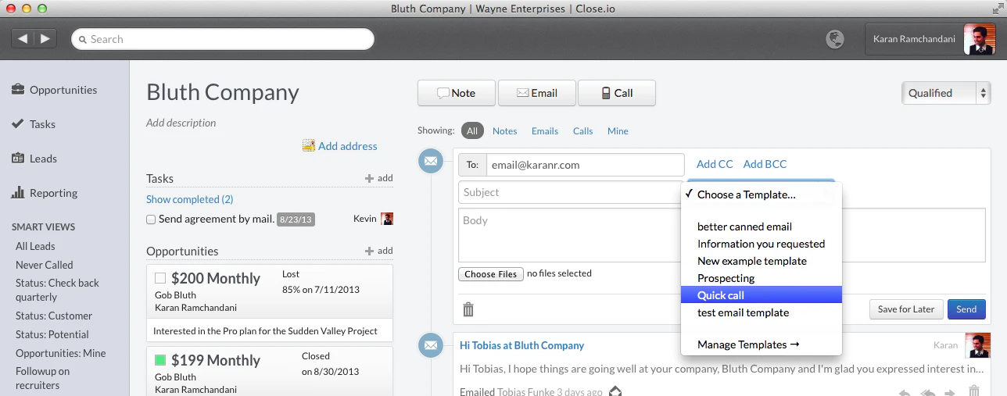
Task: Click Karan's avatar on the Hi Tobias email
Action: 978,346
